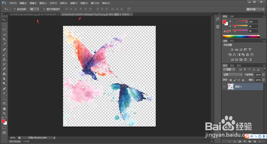Switch to the t0150833d6cde089d8c.jpg document tab
267x144 pixels.
[x=33, y=14]
